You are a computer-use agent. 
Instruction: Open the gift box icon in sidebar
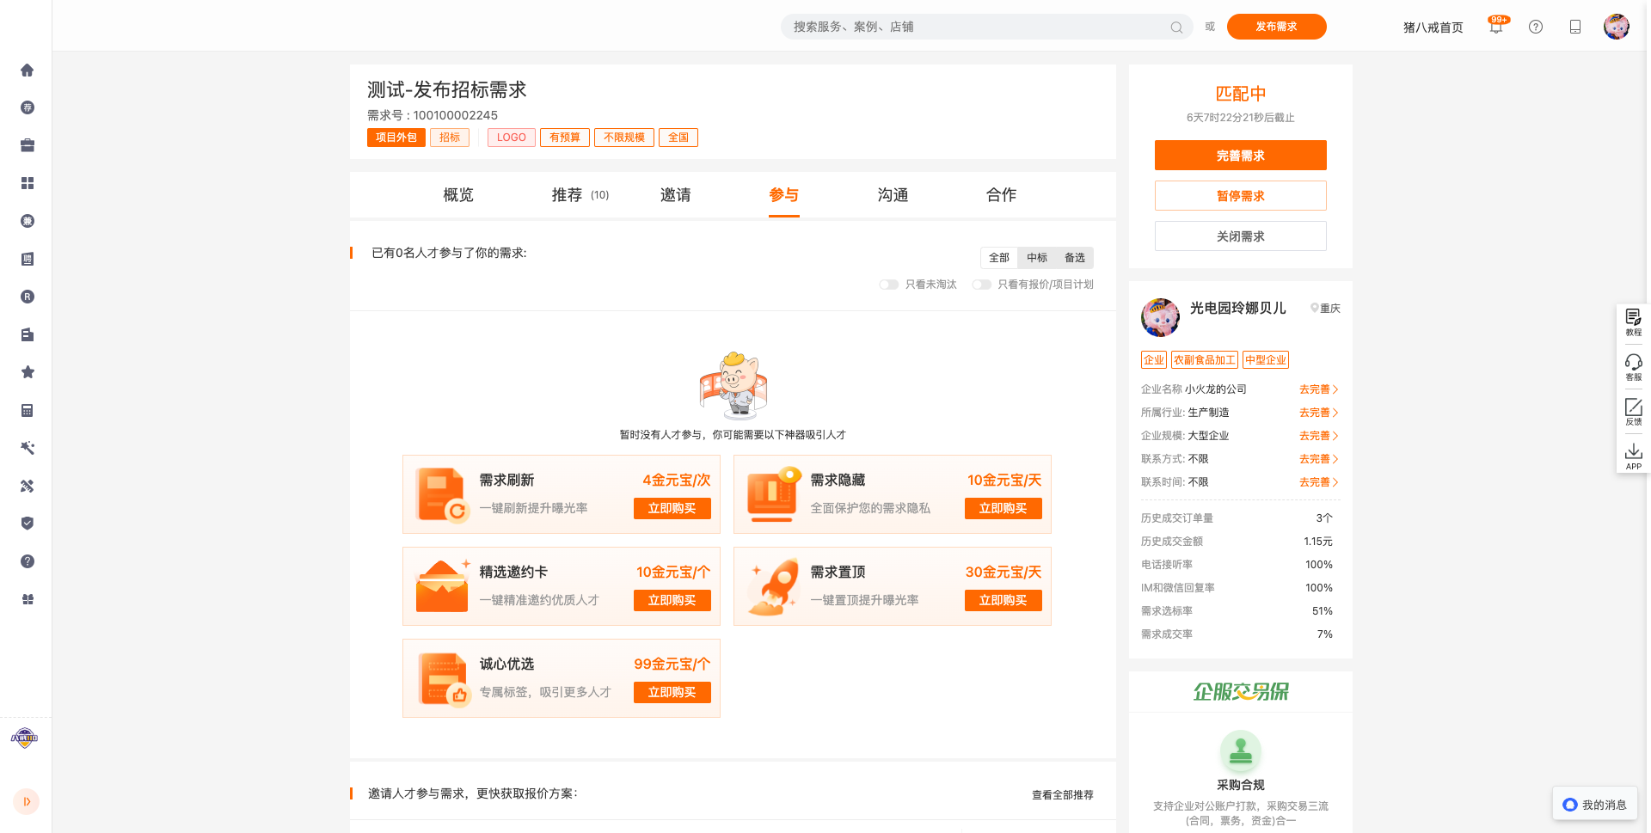click(28, 599)
